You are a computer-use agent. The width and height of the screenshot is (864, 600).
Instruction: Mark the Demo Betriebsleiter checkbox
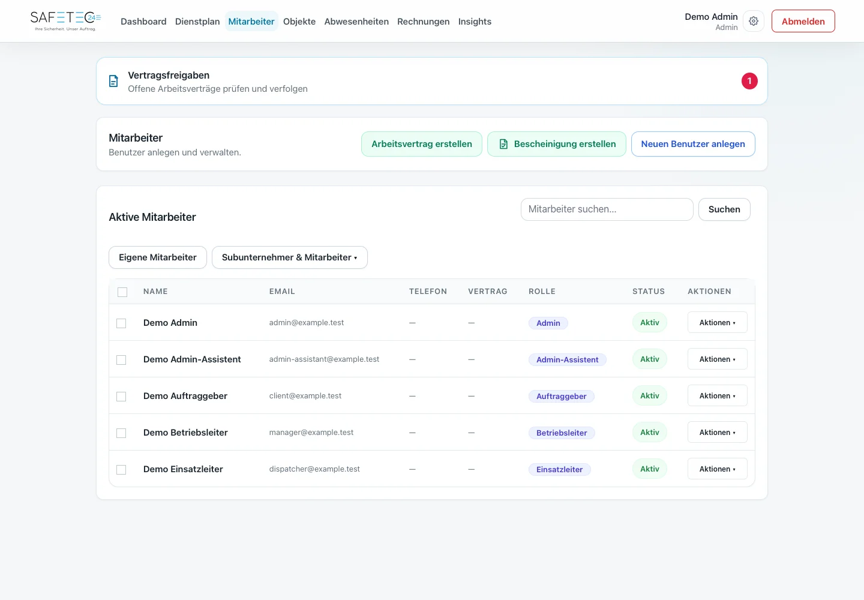[121, 433]
